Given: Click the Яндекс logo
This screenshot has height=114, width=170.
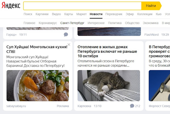Looking at the screenshot, I should click(x=11, y=6).
